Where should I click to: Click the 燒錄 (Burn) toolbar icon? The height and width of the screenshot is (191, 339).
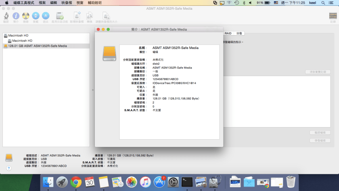tap(25, 16)
